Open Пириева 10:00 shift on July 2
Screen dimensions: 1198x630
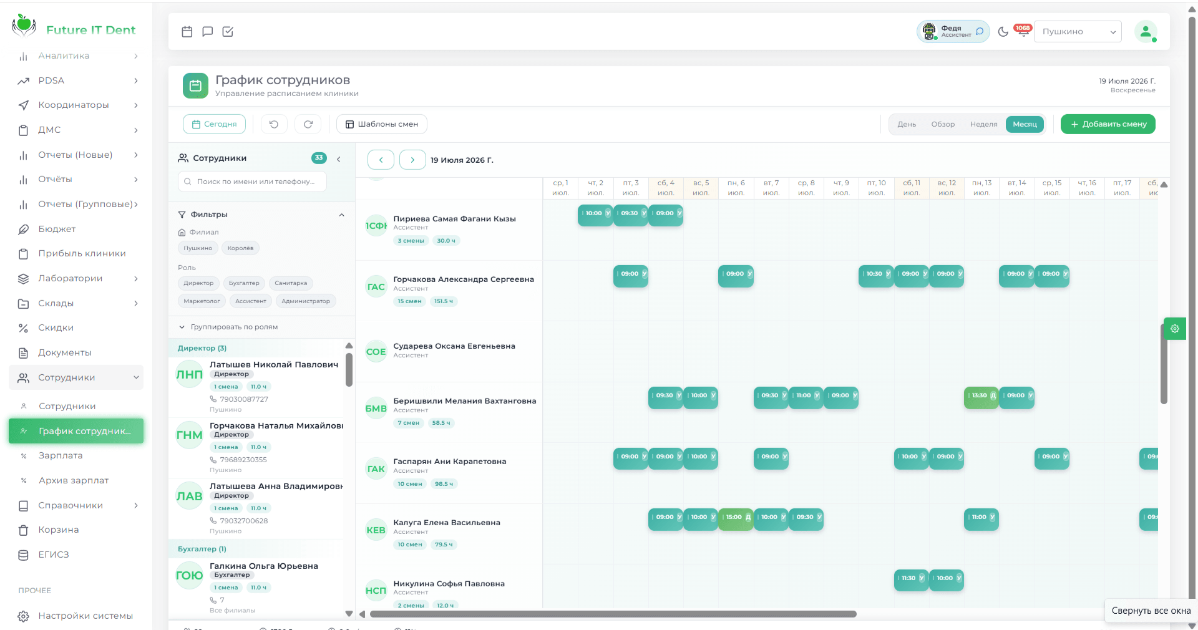(595, 214)
